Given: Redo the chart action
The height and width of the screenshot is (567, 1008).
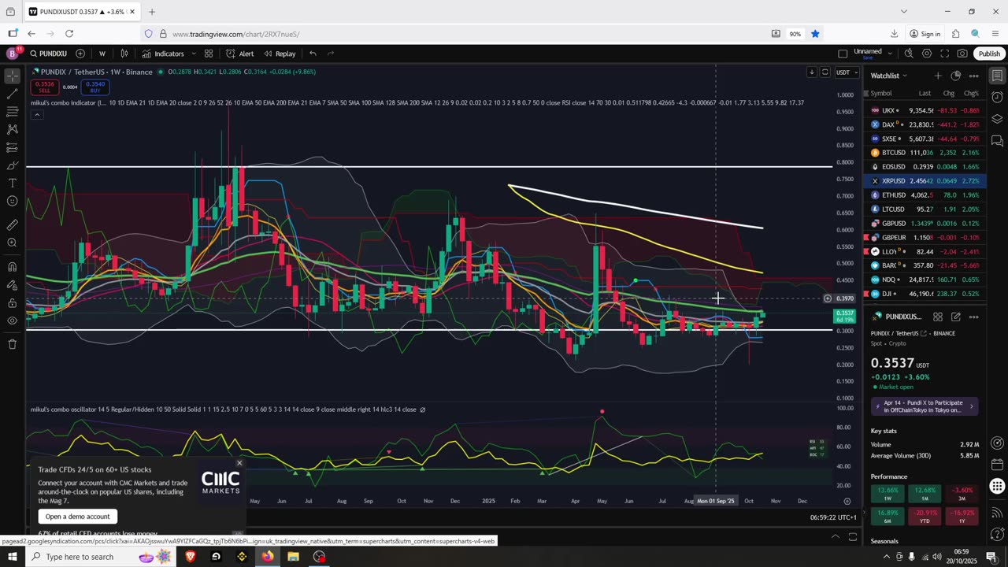Looking at the screenshot, I should [x=331, y=54].
